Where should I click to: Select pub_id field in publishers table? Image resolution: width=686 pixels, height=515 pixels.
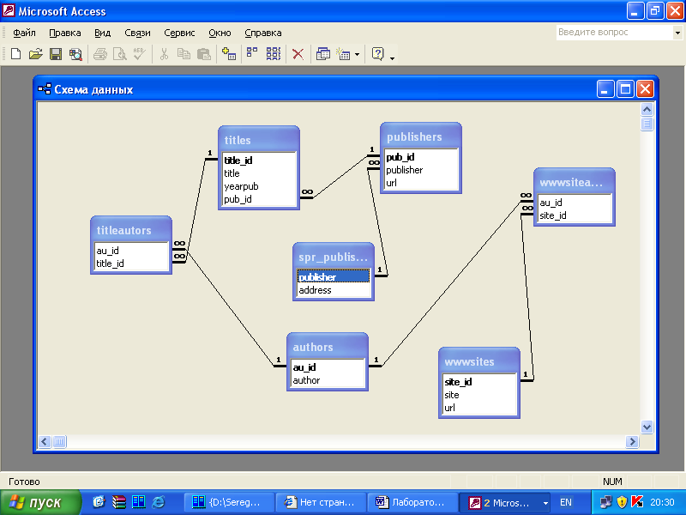421,157
